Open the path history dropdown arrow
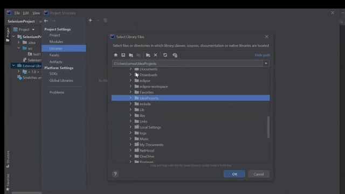This screenshot has width=345, height=194. click(266, 64)
